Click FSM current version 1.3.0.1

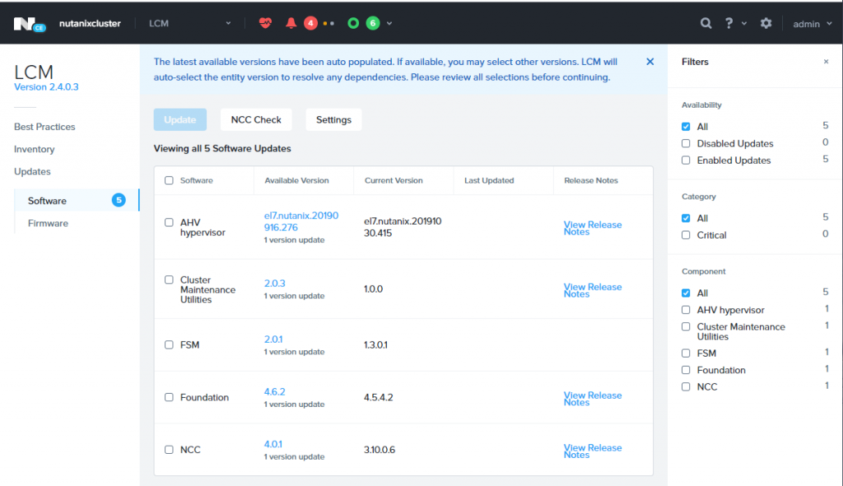tap(375, 344)
